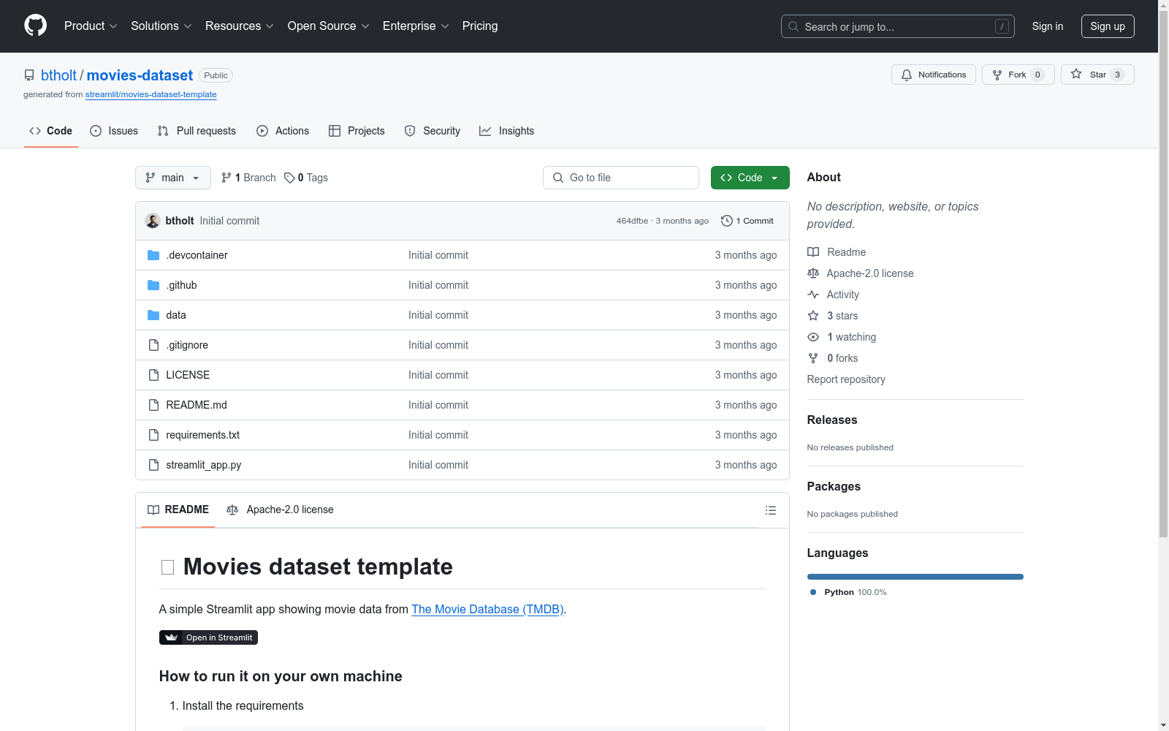Open the Packages heading link
This screenshot has width=1169, height=731.
coord(834,486)
